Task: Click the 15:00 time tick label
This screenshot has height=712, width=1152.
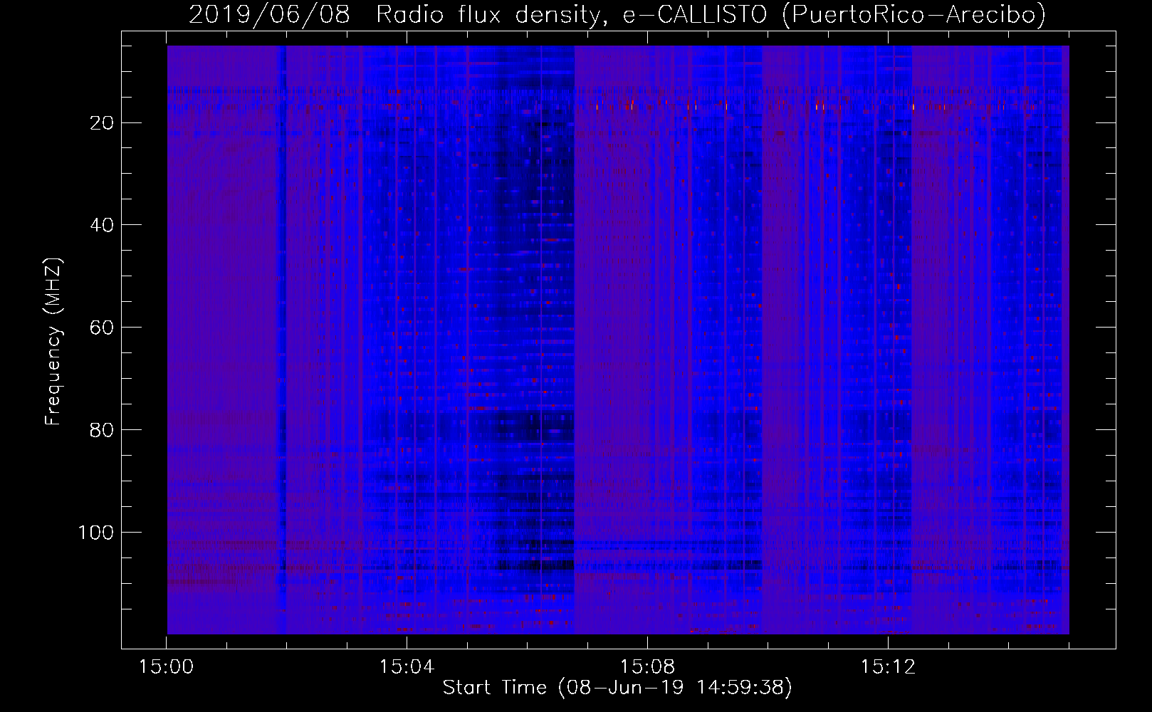Action: coord(167,667)
